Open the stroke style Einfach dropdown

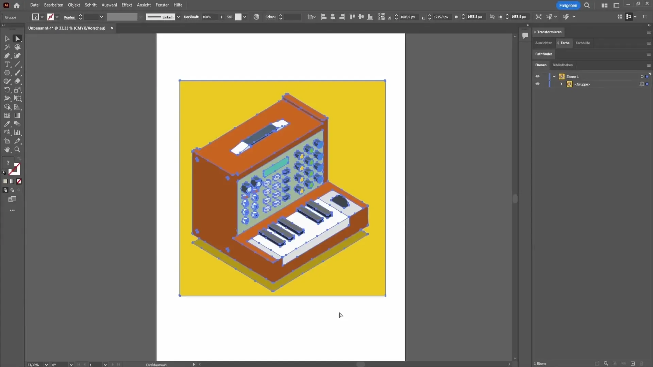[x=178, y=17]
